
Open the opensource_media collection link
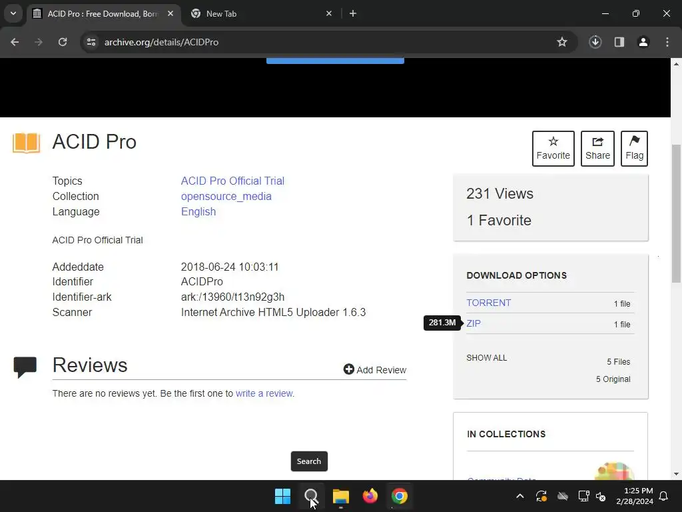226,197
